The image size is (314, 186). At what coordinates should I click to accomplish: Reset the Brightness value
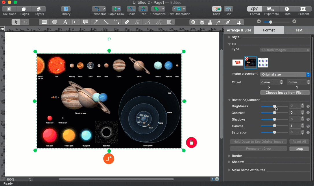coord(308,106)
